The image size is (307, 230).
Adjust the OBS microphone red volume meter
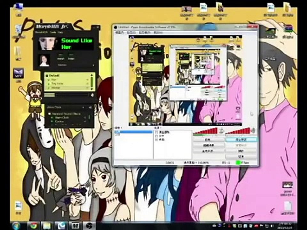pyautogui.click(x=205, y=131)
